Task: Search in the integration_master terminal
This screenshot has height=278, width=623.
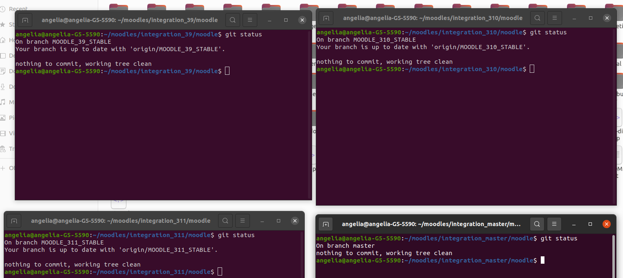Action: click(x=537, y=224)
